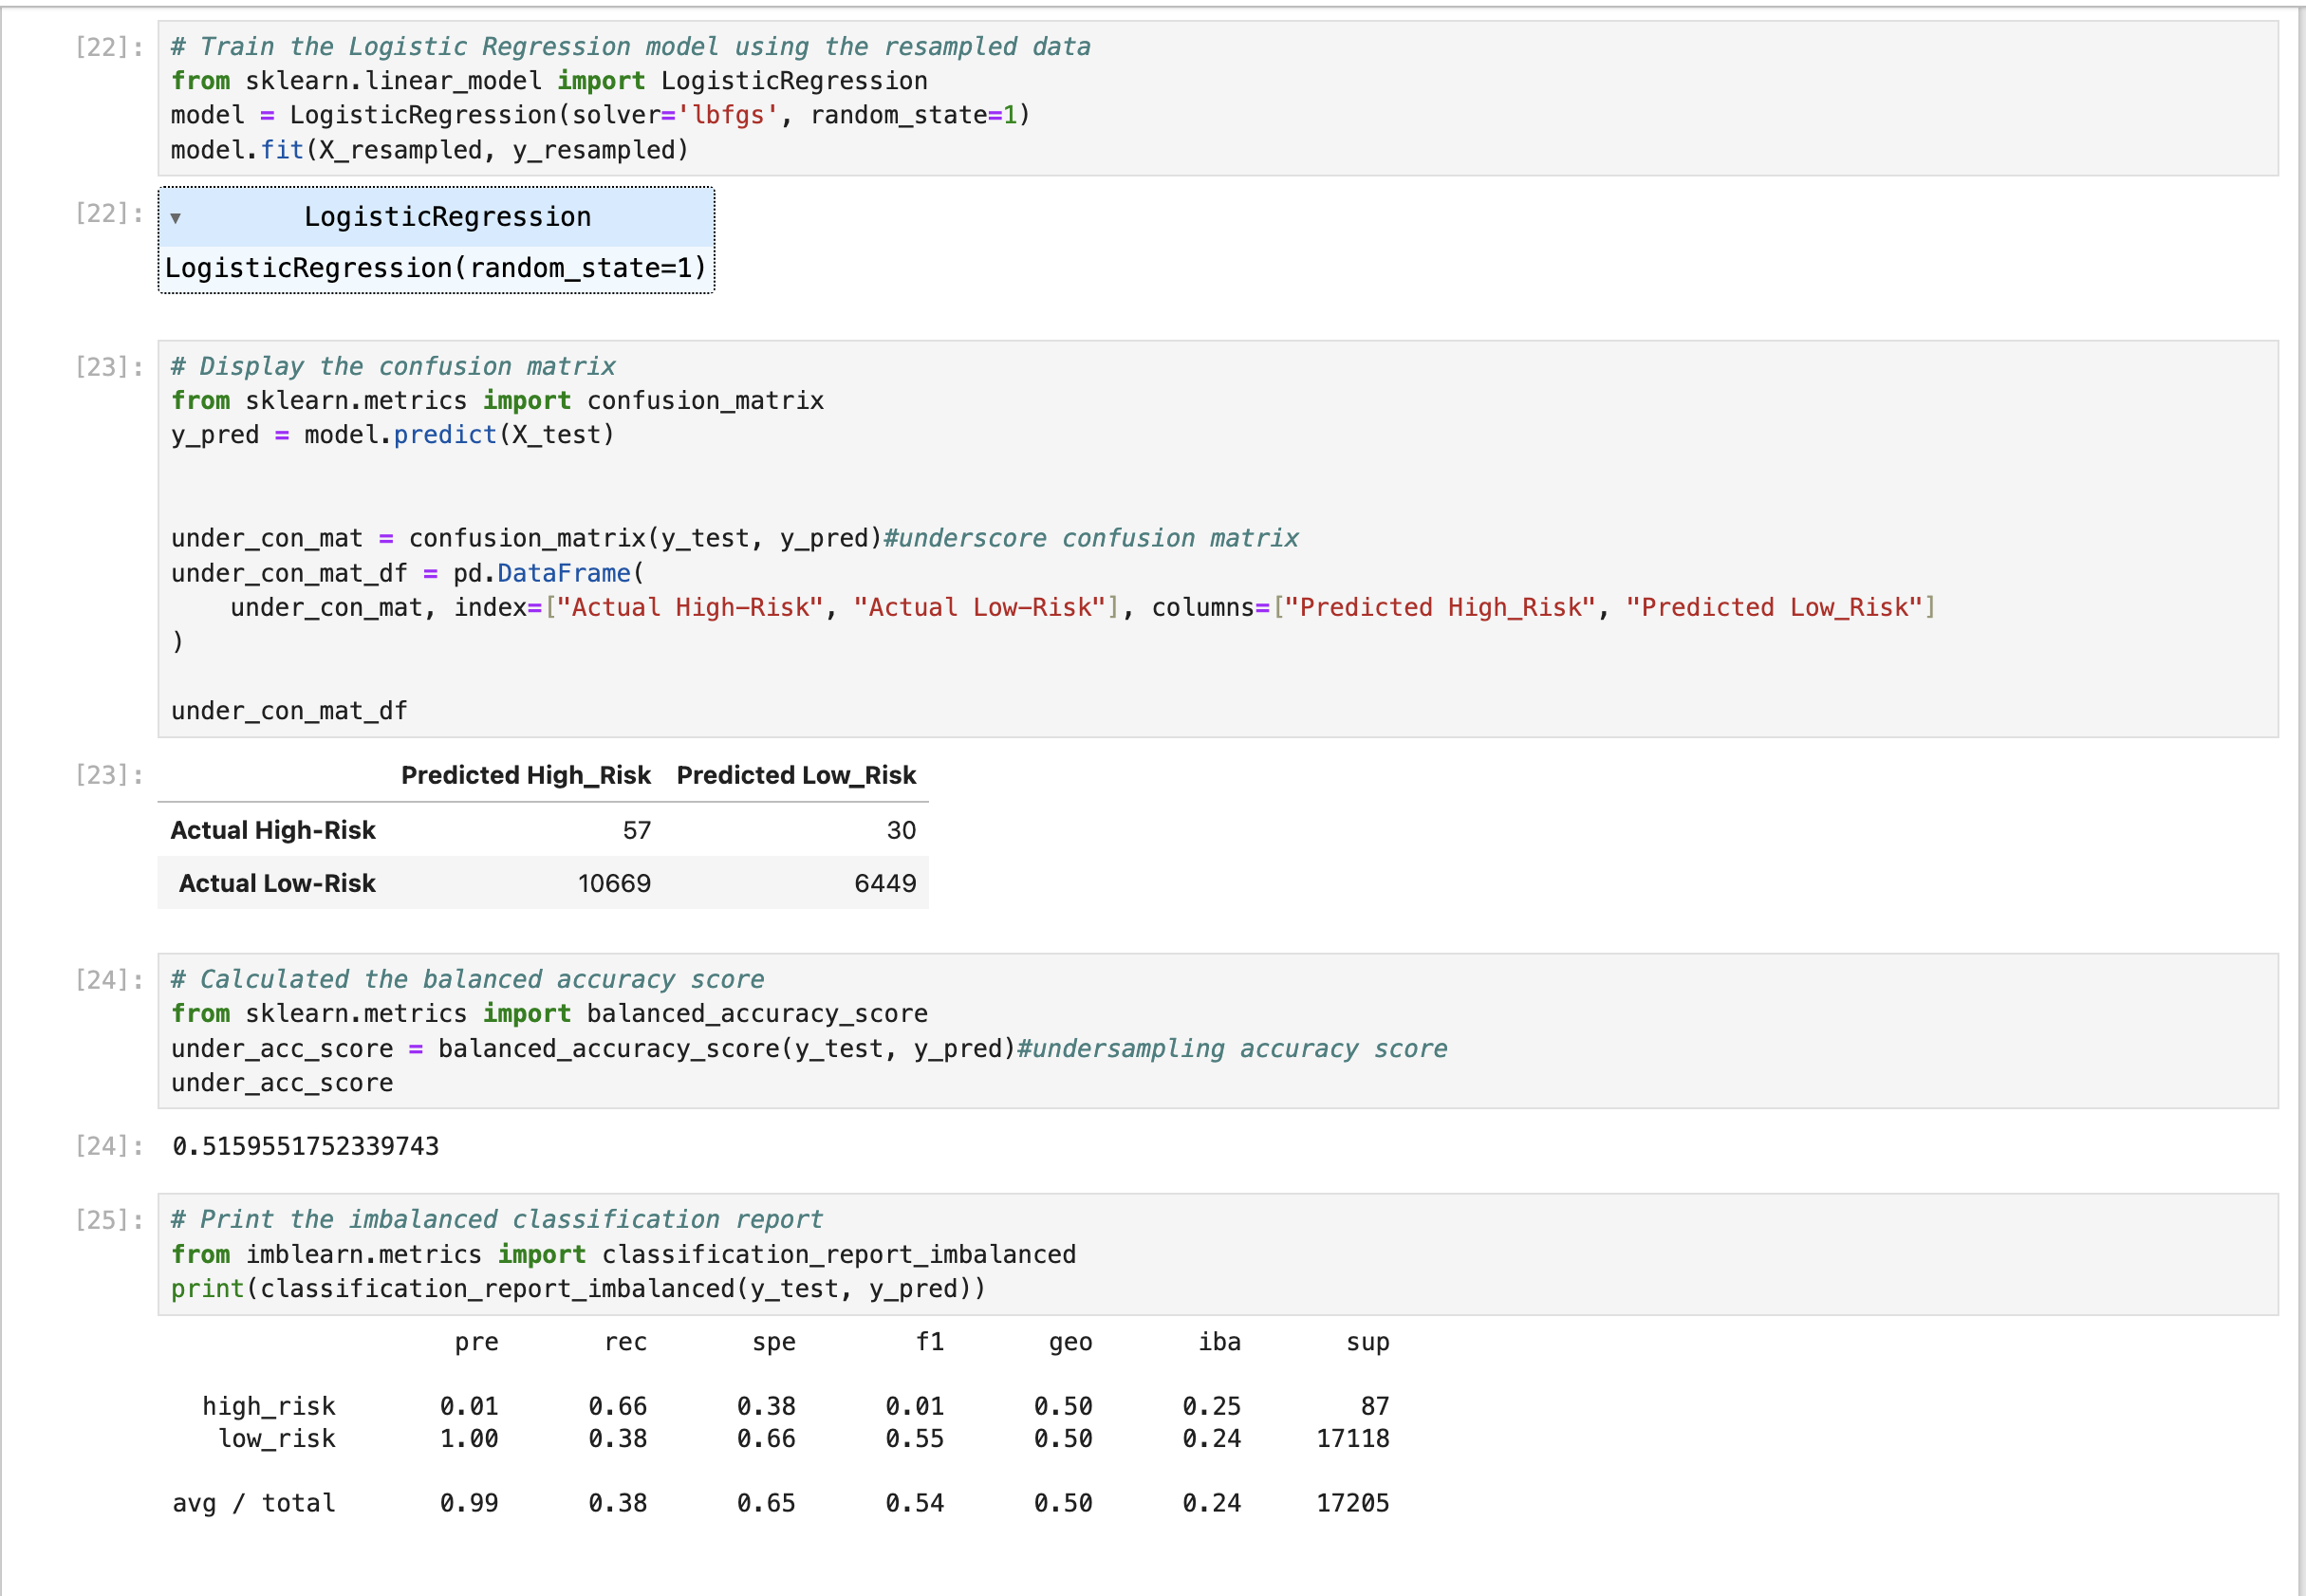Click input prompt [23] of confusion matrix cell
The image size is (2306, 1596).
tap(110, 367)
